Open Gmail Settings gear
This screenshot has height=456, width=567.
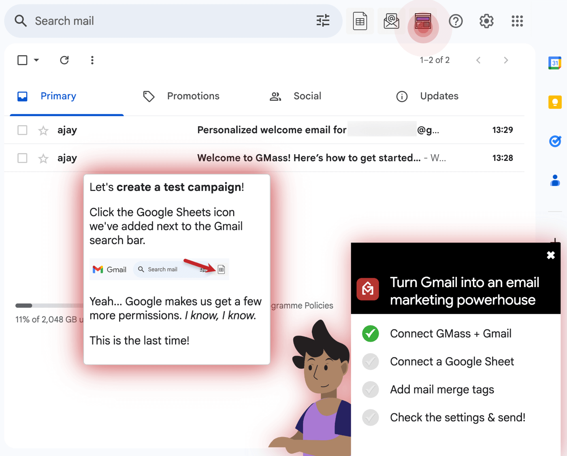(x=486, y=21)
